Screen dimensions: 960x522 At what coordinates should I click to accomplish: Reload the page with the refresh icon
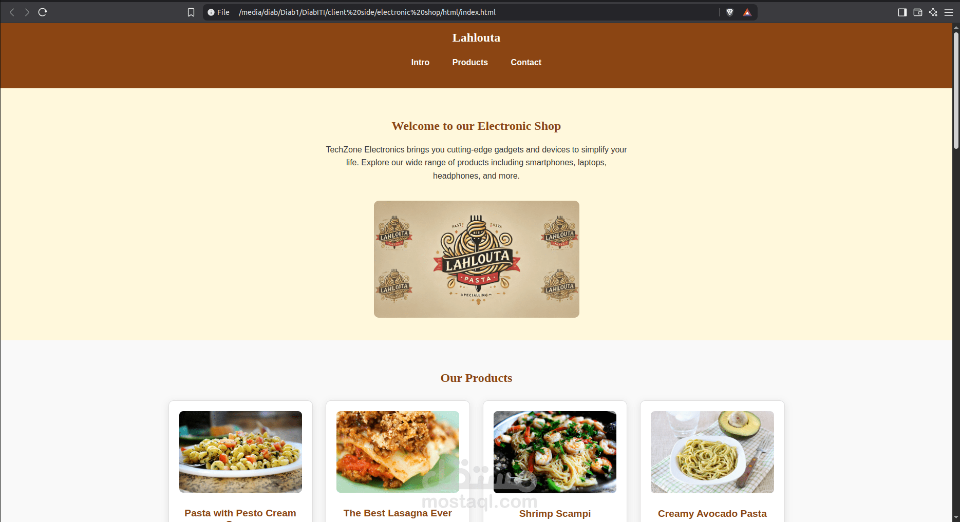coord(43,12)
